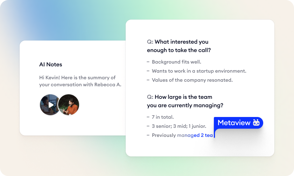This screenshot has height=176, width=294.
Task: Select the avatar of the person in orange
Action: tap(69, 105)
